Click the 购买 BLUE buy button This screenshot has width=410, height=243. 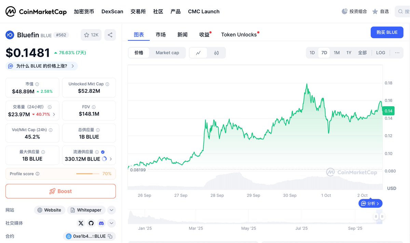[387, 32]
